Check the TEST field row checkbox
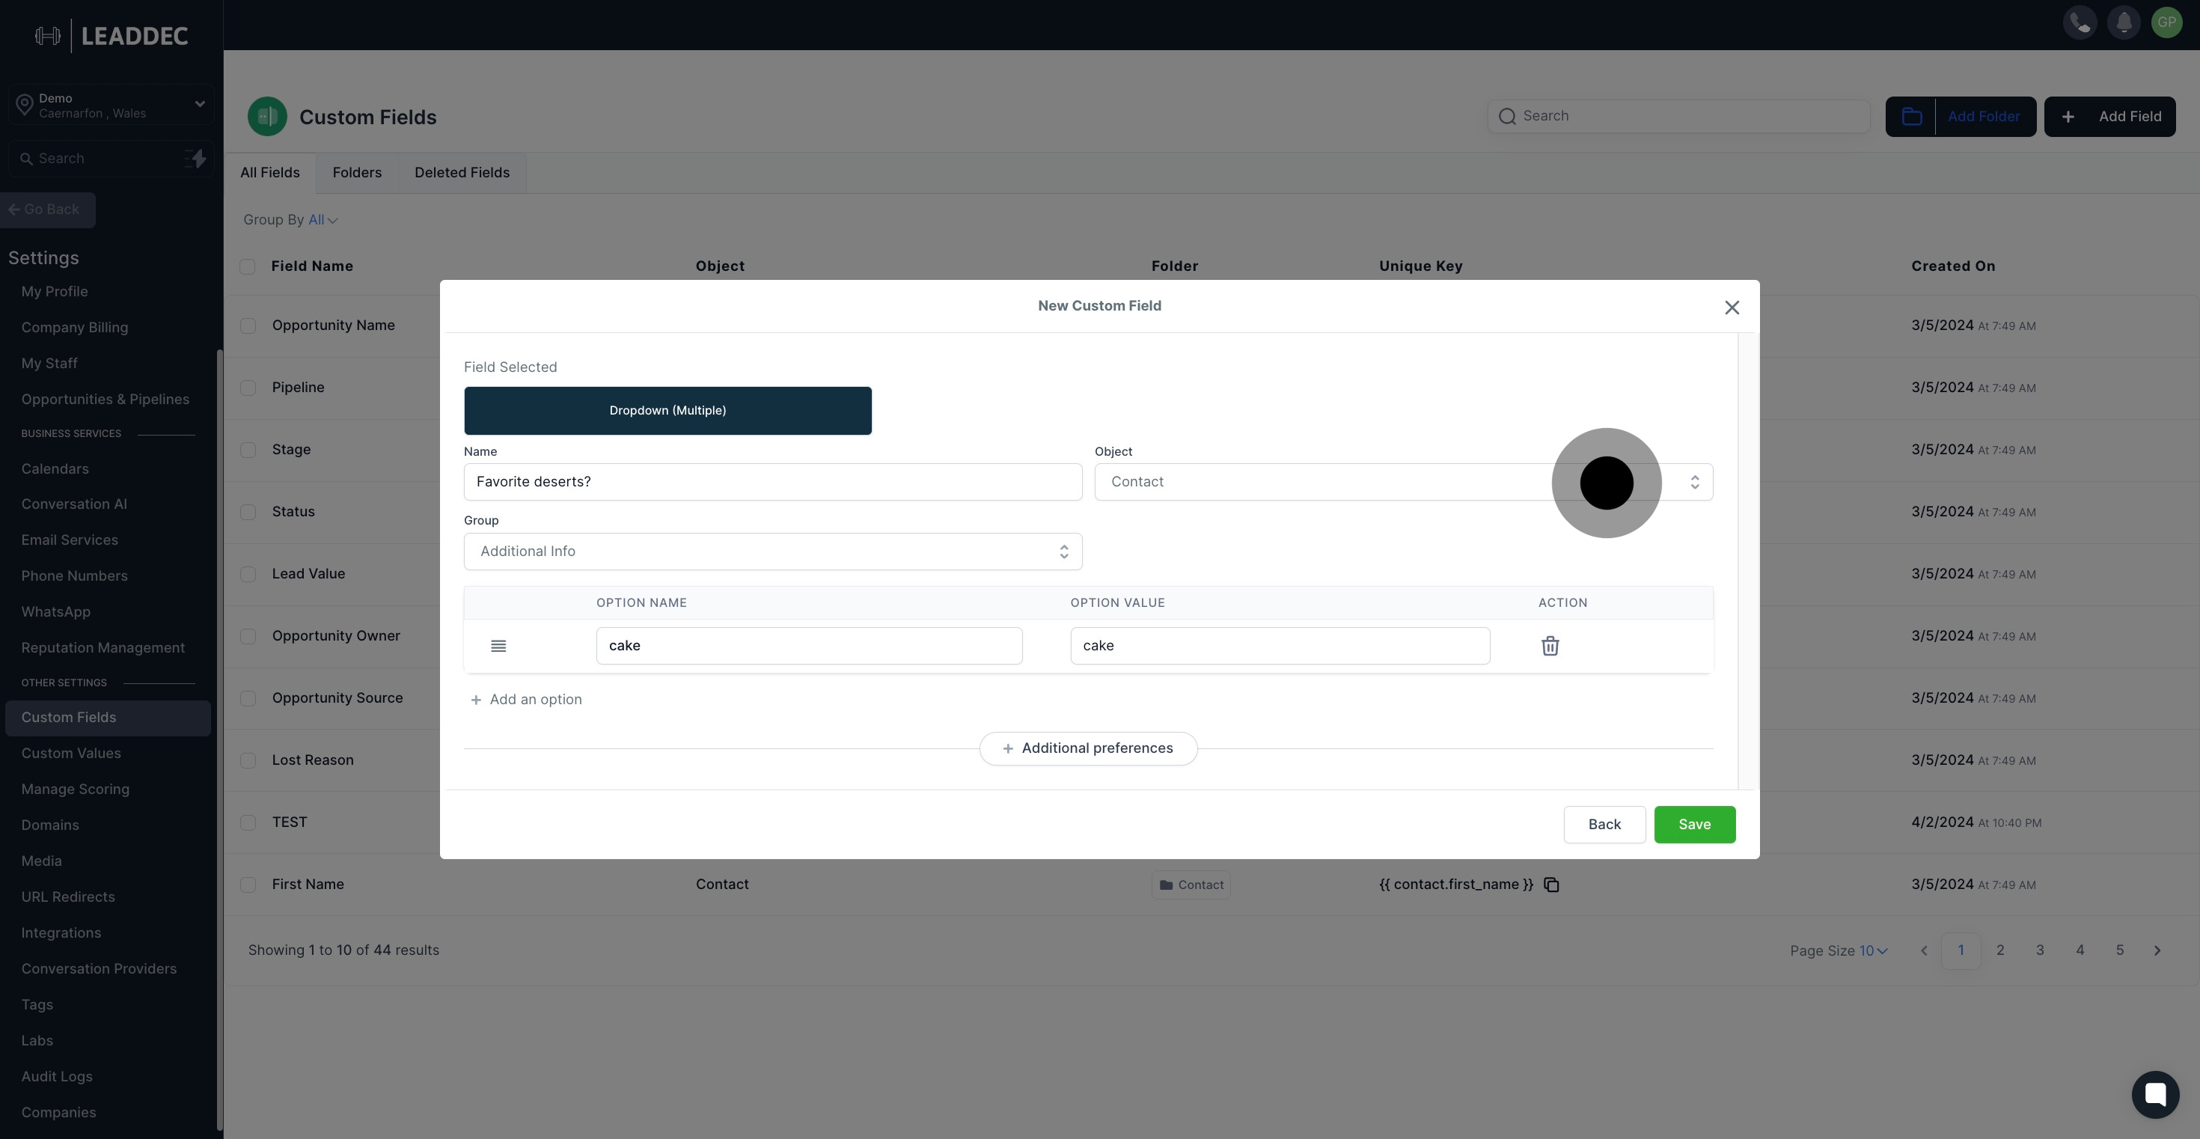The image size is (2200, 1139). [x=248, y=822]
